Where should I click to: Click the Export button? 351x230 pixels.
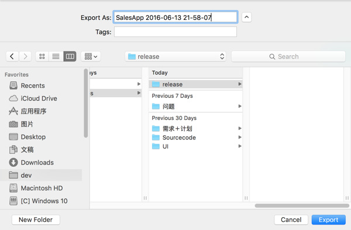pos(328,219)
